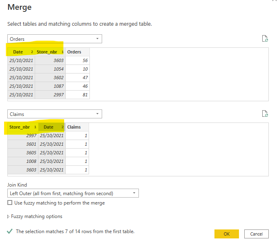
Task: Click the orders value 46
Action: pos(78,86)
